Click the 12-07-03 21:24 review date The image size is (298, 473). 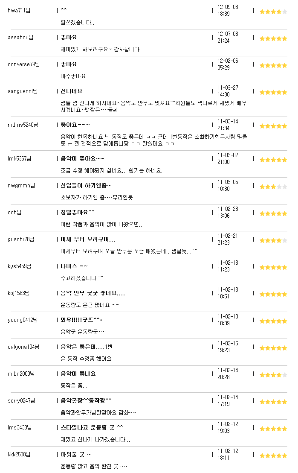(x=228, y=38)
